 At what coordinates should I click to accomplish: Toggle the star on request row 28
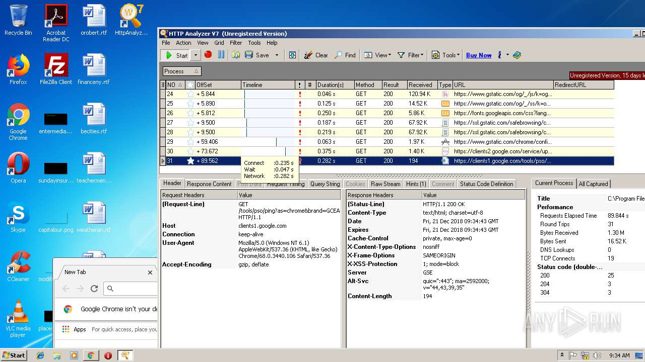pyautogui.click(x=190, y=132)
